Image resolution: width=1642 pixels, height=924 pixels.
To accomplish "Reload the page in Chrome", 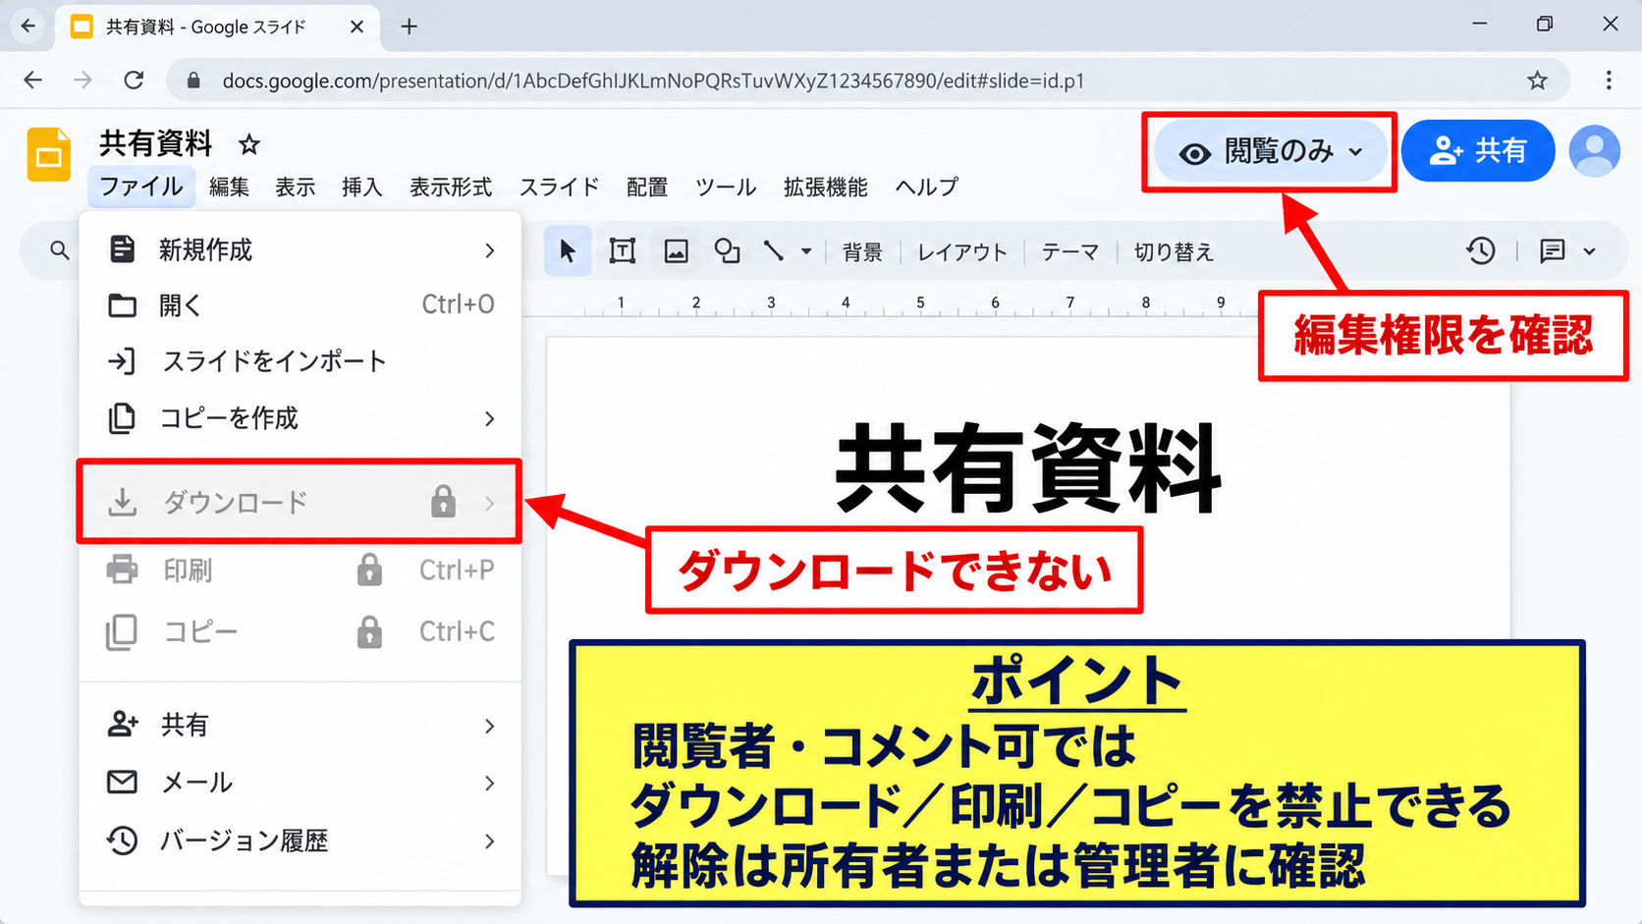I will [134, 81].
